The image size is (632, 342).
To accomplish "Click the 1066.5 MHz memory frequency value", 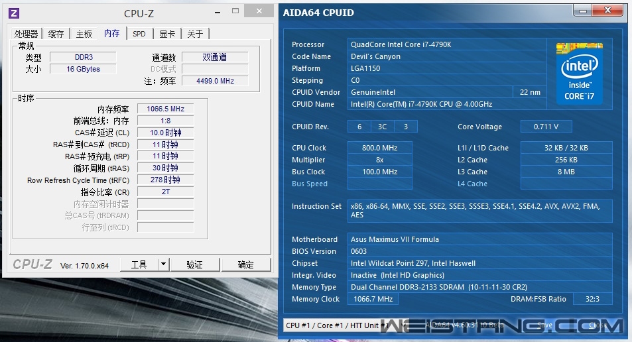I will (x=165, y=109).
